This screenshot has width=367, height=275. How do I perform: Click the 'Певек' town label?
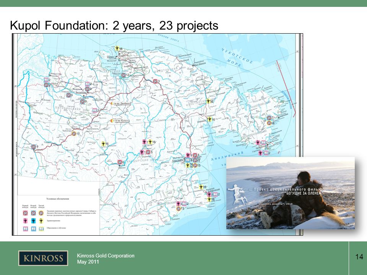pos(110,57)
